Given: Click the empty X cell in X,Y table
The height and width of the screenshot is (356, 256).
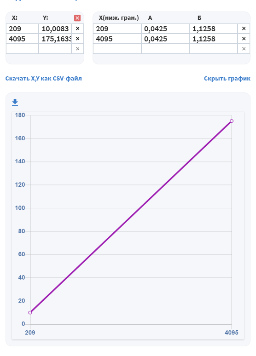Looking at the screenshot, I should point(22,49).
